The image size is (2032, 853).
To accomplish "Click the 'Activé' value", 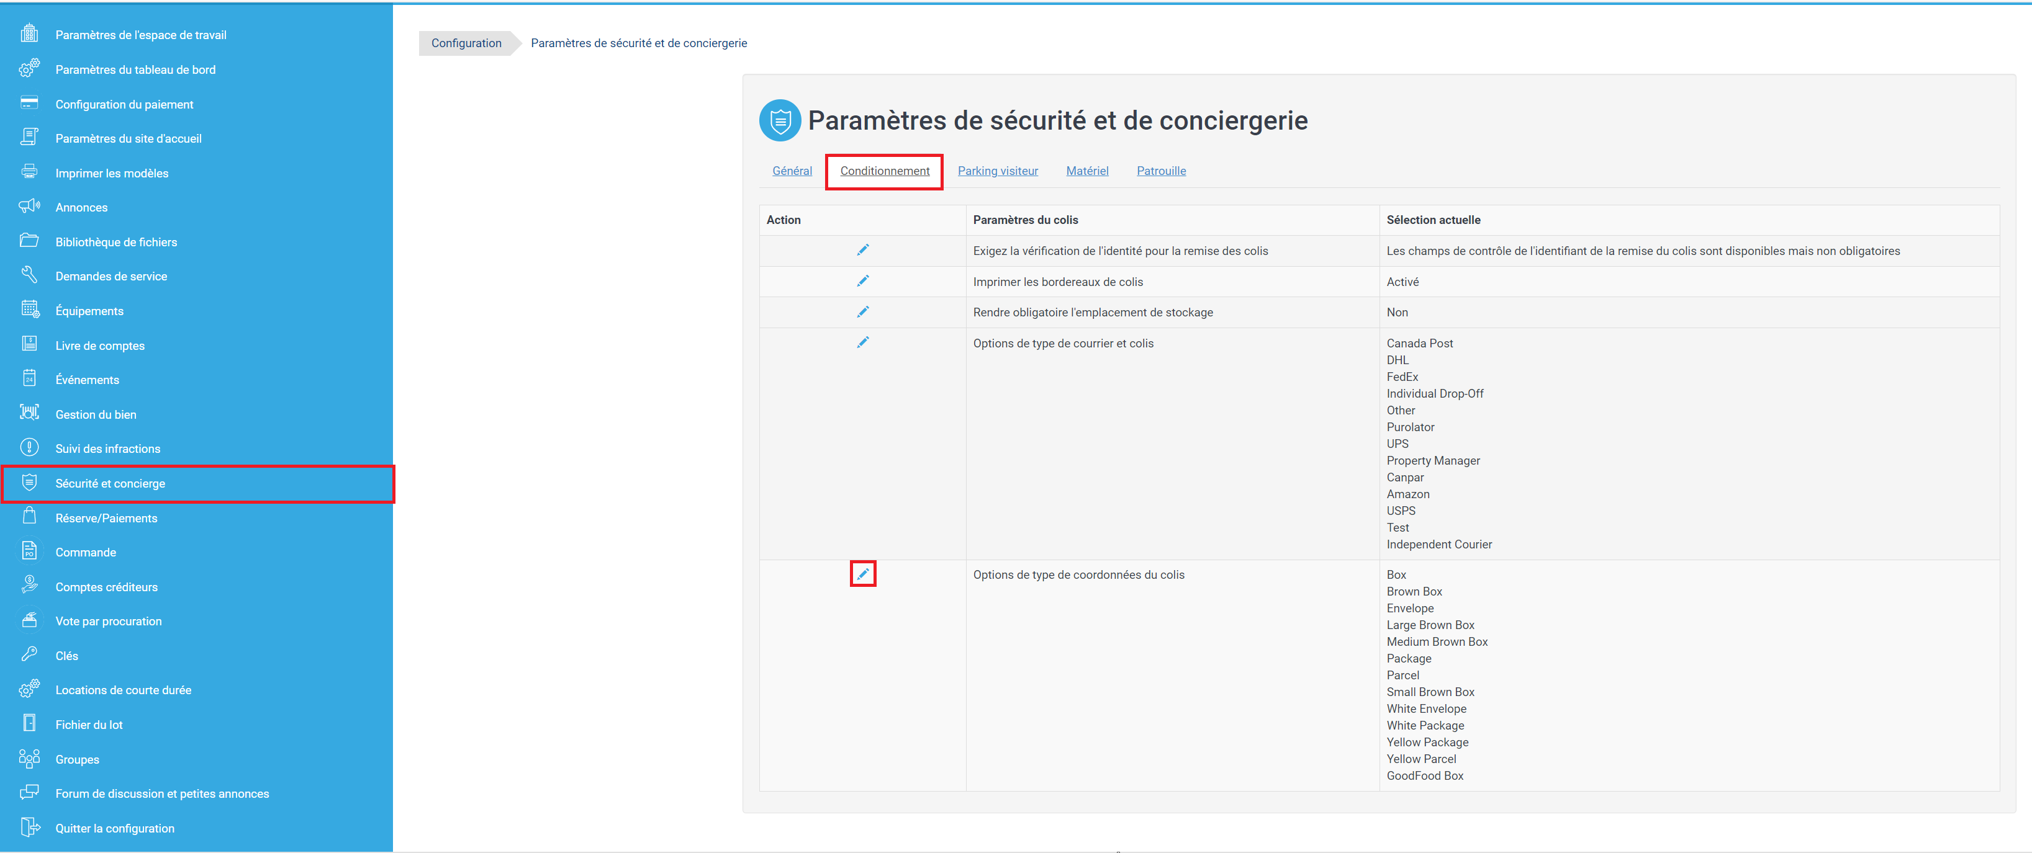I will pos(1402,282).
